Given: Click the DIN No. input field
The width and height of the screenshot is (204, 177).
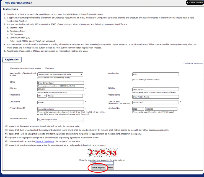Looking at the screenshot, I should click(61, 89).
